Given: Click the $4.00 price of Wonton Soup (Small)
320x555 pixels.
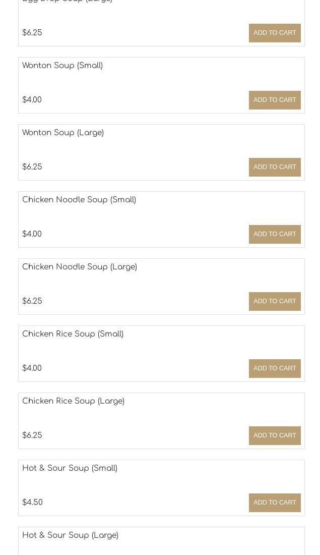Looking at the screenshot, I should tap(32, 100).
